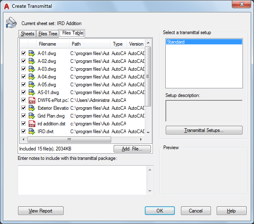This screenshot has width=254, height=224.
Task: Click the DWF6 ePlot PC3 file icon
Action: (32, 100)
